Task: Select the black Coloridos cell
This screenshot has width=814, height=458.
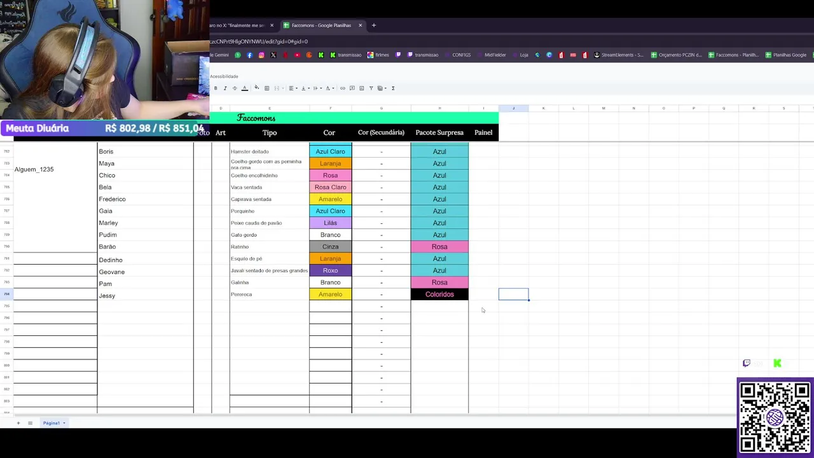Action: tap(439, 295)
